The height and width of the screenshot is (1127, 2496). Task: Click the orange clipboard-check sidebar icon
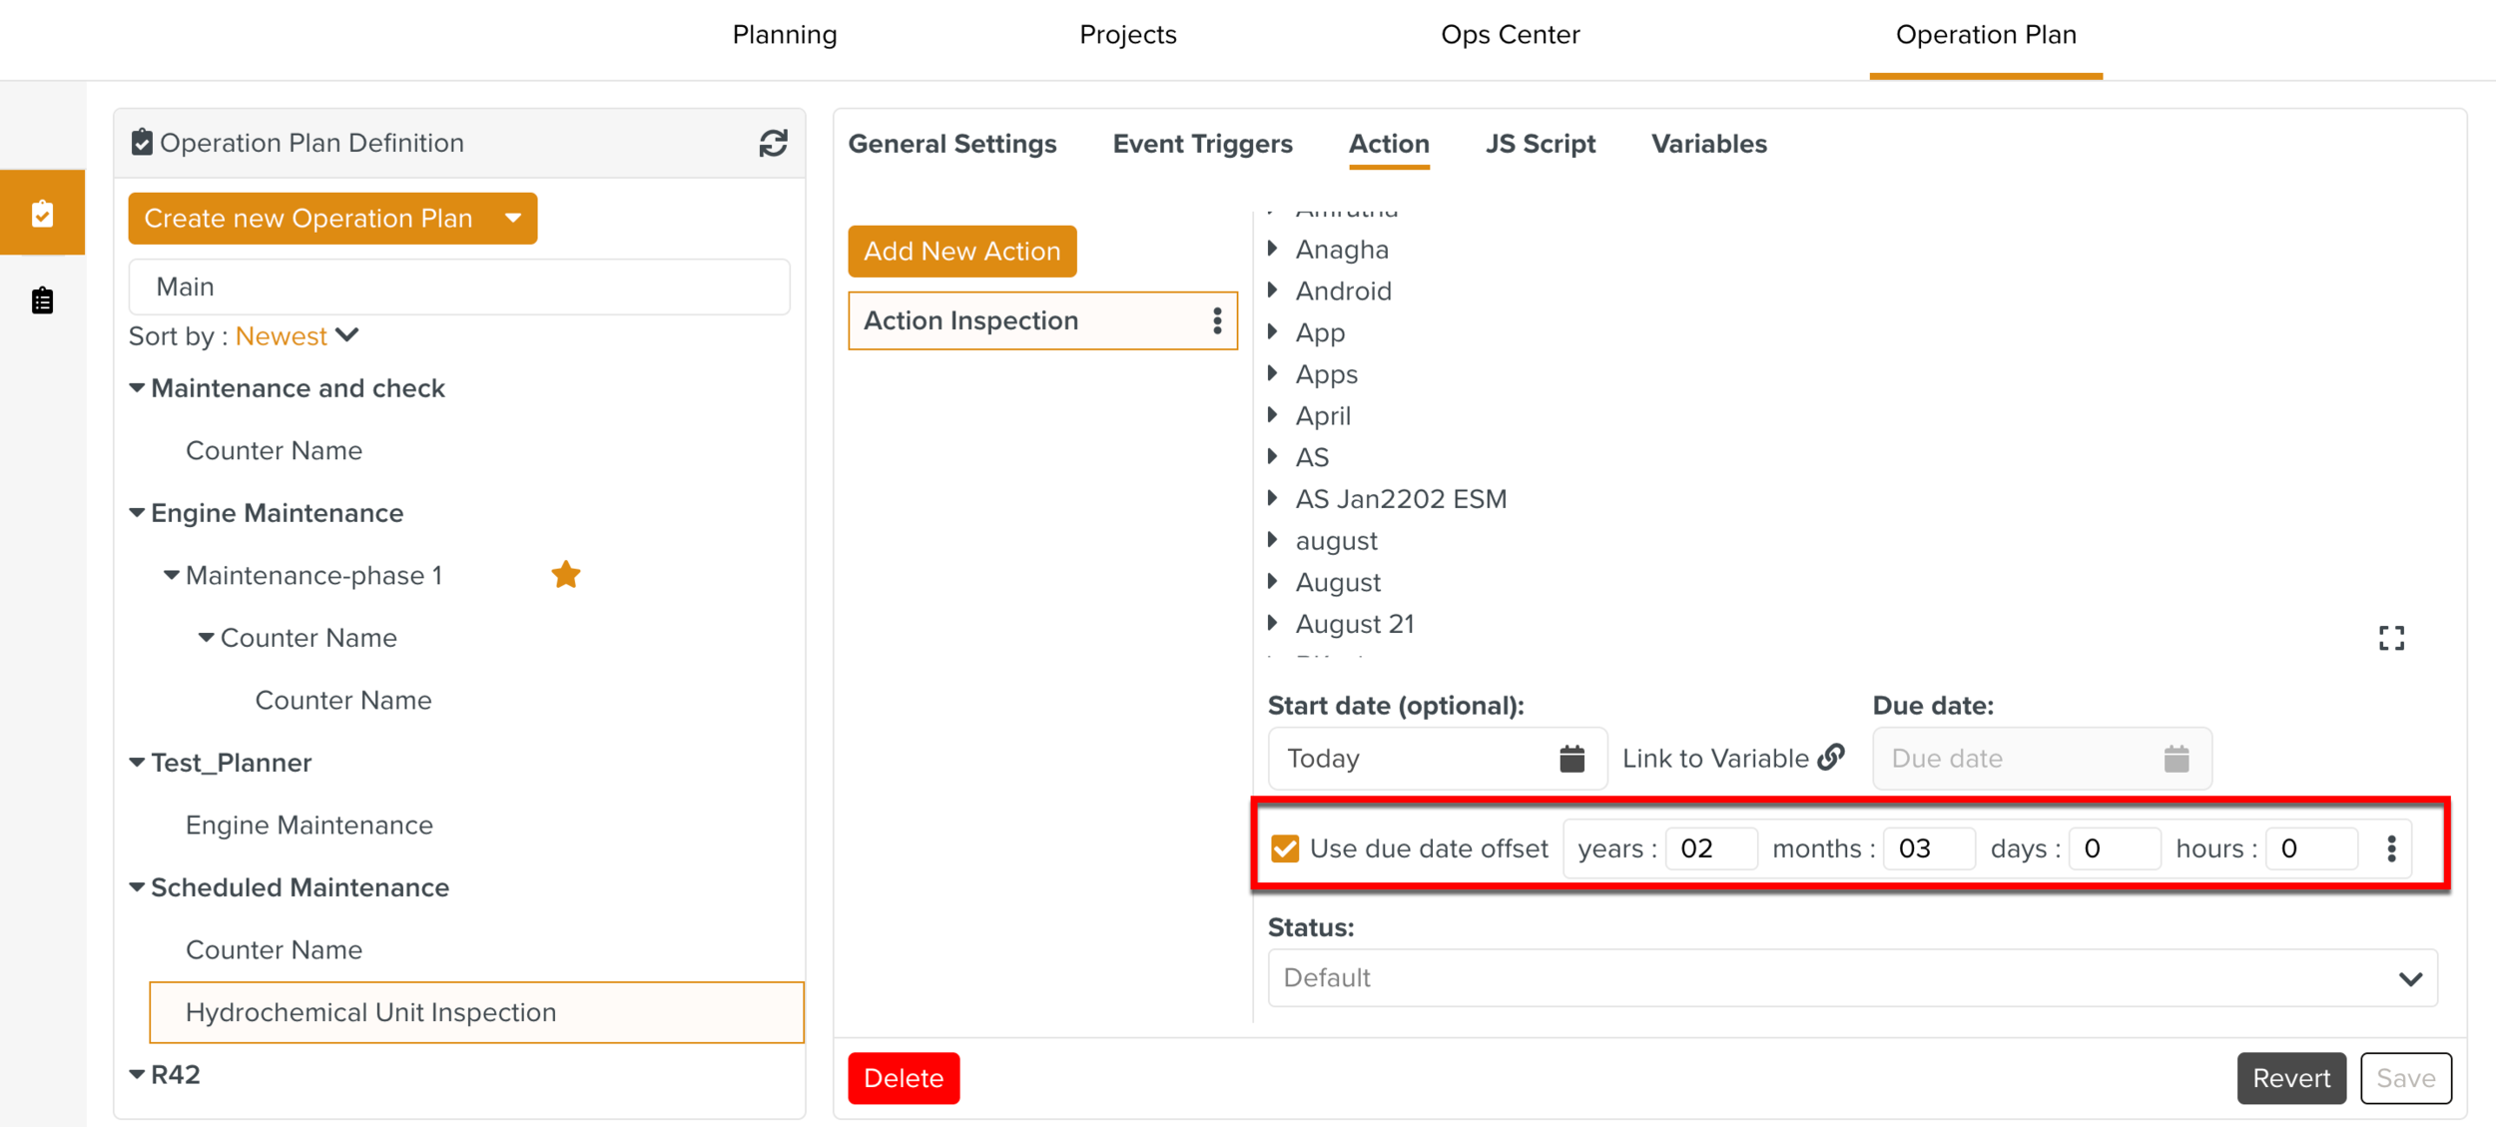pyautogui.click(x=42, y=214)
